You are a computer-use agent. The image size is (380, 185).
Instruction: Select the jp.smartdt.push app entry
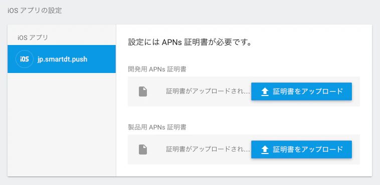(62, 59)
